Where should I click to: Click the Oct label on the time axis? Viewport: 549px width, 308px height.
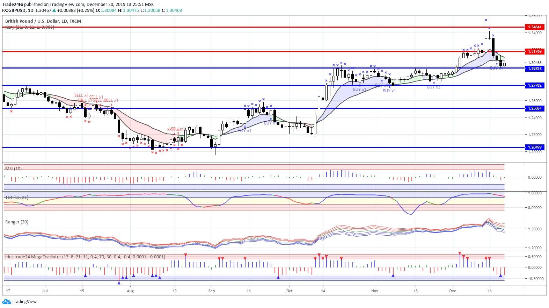(289, 291)
